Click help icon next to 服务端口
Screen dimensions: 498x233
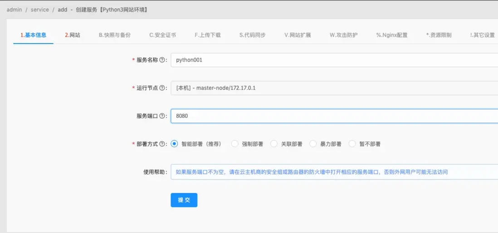pos(162,116)
